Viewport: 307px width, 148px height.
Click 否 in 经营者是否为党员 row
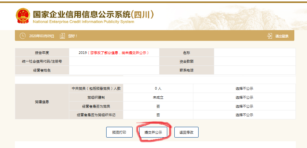tap(158, 106)
